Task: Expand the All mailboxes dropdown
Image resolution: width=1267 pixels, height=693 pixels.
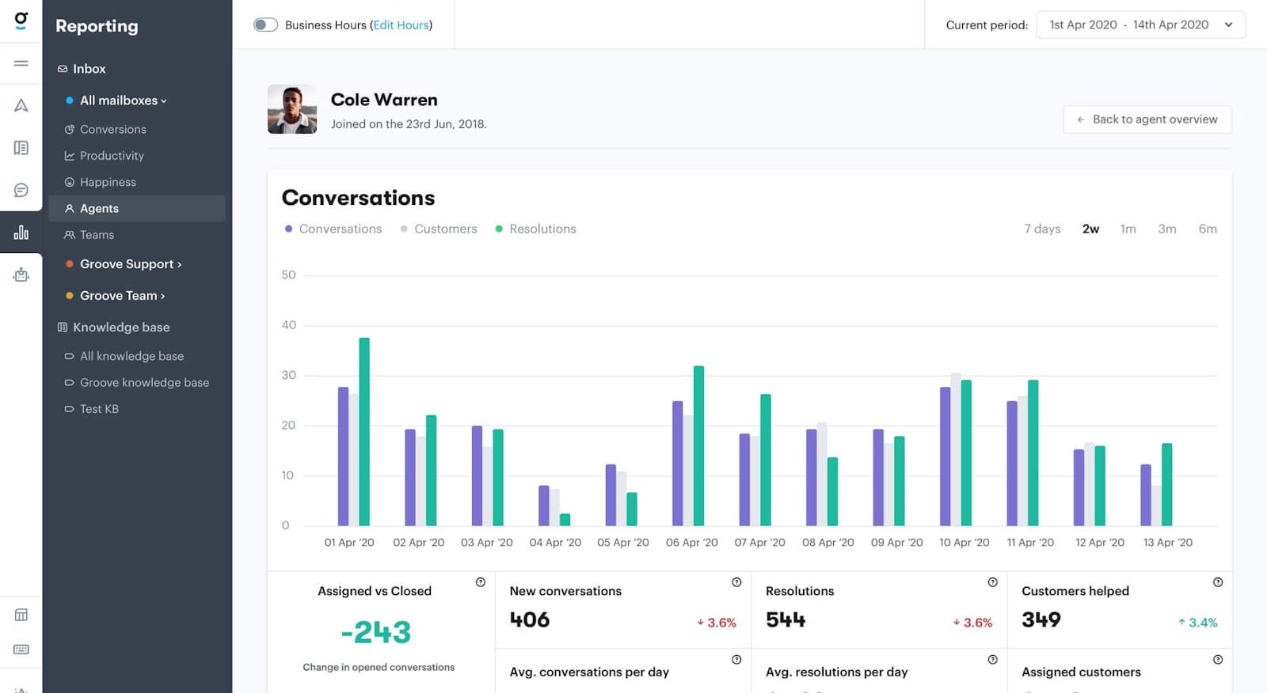Action: [x=123, y=100]
